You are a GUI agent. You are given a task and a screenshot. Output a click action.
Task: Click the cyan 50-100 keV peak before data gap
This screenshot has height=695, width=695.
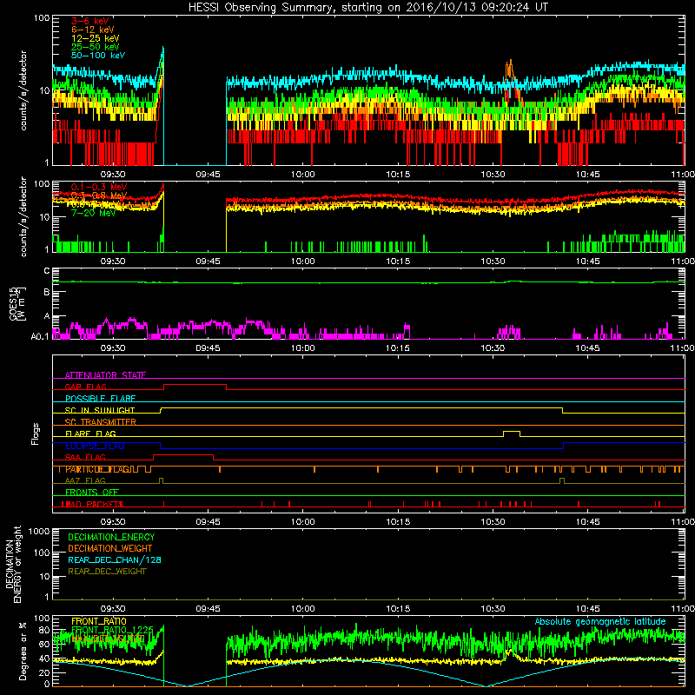click(x=162, y=50)
